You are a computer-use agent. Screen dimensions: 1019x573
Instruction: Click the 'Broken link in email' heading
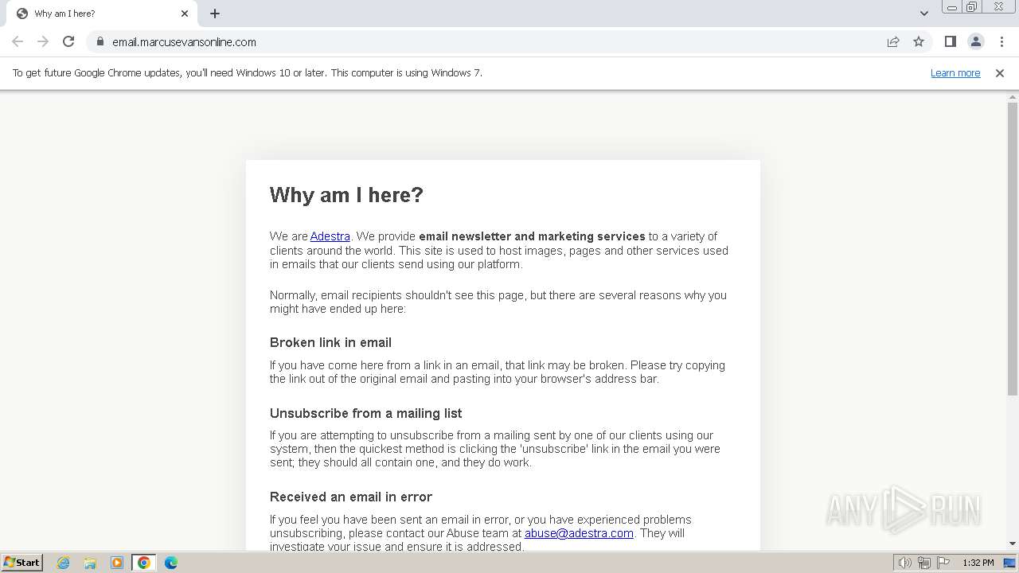coord(330,342)
